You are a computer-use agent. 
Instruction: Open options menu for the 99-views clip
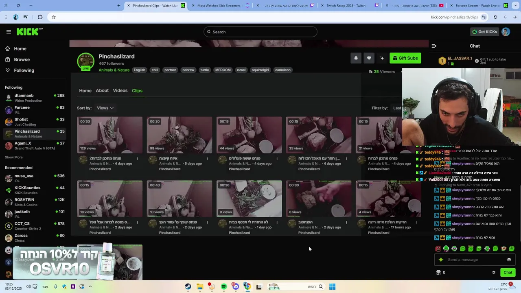click(207, 159)
